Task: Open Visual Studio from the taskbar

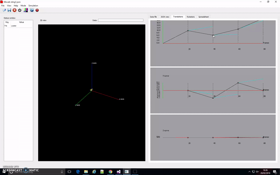Action: click(119, 171)
